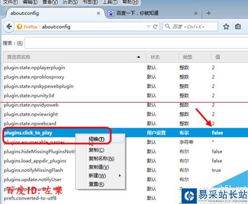Select the plugin.state.nprobloxproxy row
Image resolution: width=248 pixels, height=204 pixels.
[x=125, y=77]
